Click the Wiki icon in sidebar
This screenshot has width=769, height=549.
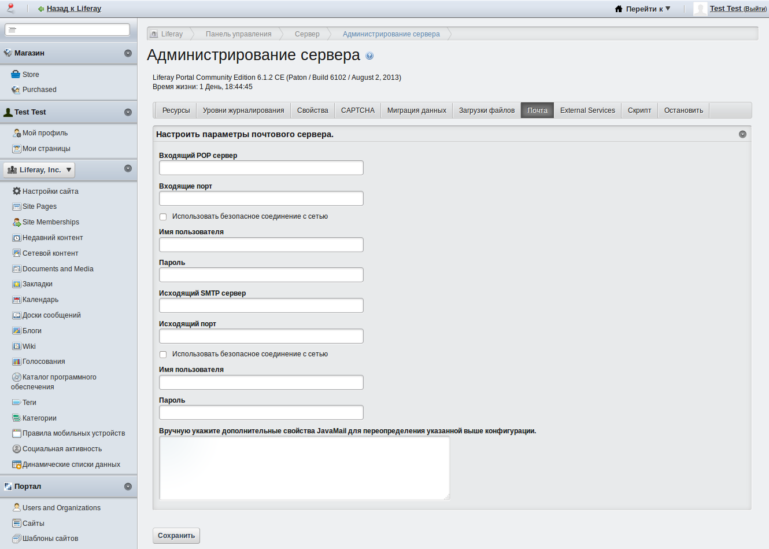16,347
